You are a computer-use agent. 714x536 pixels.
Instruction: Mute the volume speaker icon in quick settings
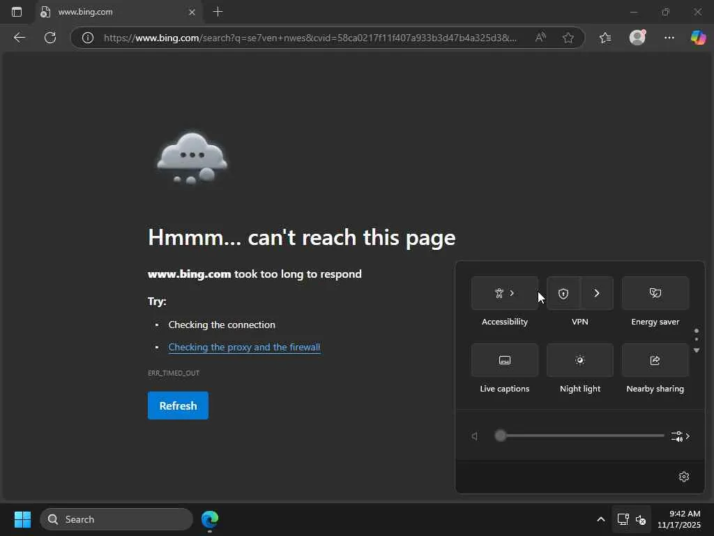[x=475, y=436]
